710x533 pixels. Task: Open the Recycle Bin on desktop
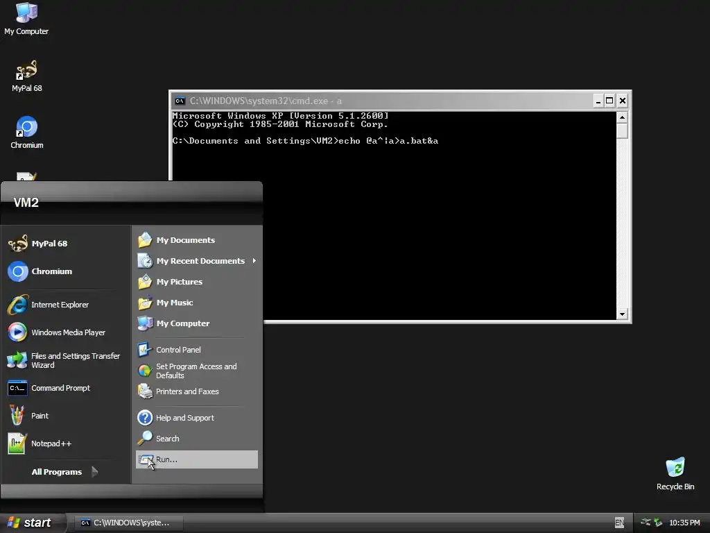point(675,474)
